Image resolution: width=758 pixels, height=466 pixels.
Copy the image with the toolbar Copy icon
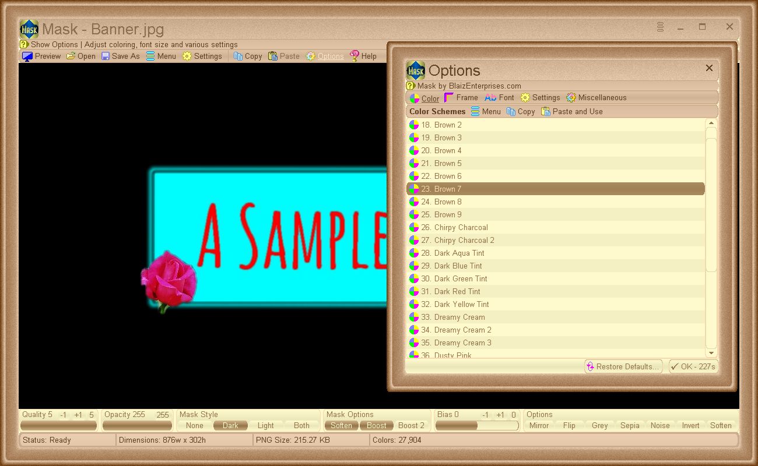coord(238,57)
